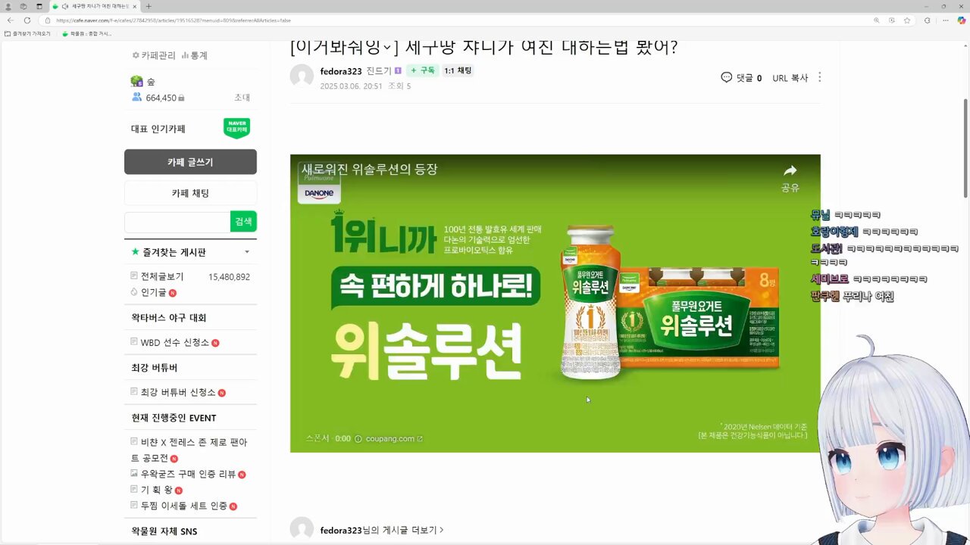This screenshot has height=545, width=970.
Task: Open coupang.com sponsor link
Action: [394, 438]
